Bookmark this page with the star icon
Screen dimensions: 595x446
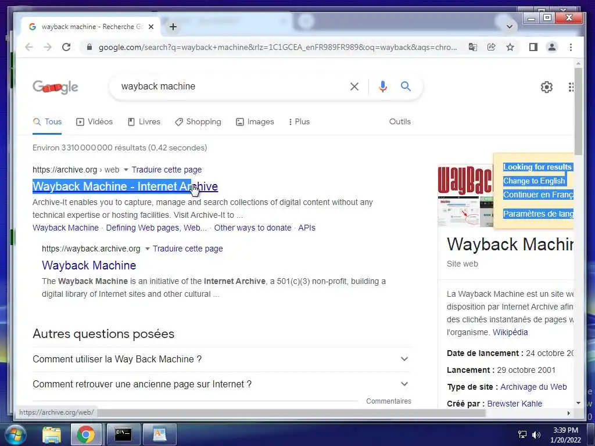click(510, 47)
